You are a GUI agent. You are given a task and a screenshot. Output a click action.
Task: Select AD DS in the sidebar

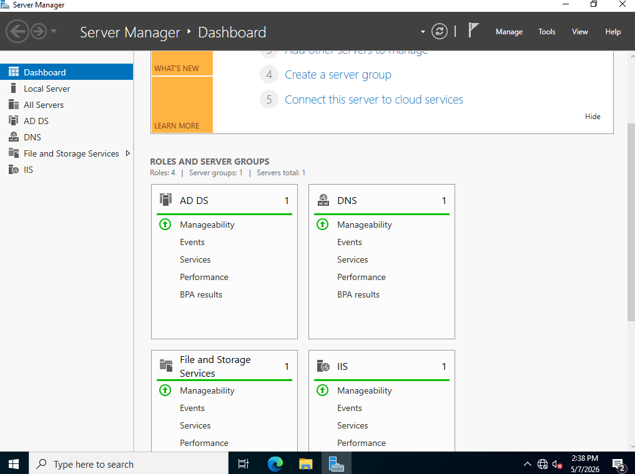tap(66, 121)
